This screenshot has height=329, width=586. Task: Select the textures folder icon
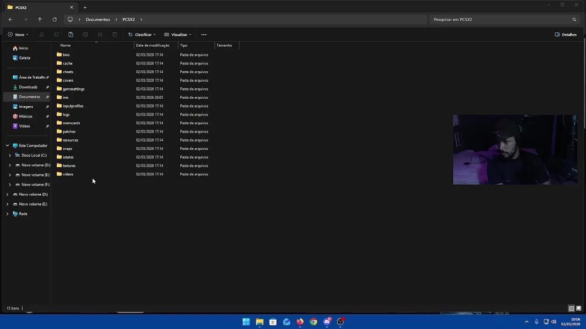tap(59, 166)
